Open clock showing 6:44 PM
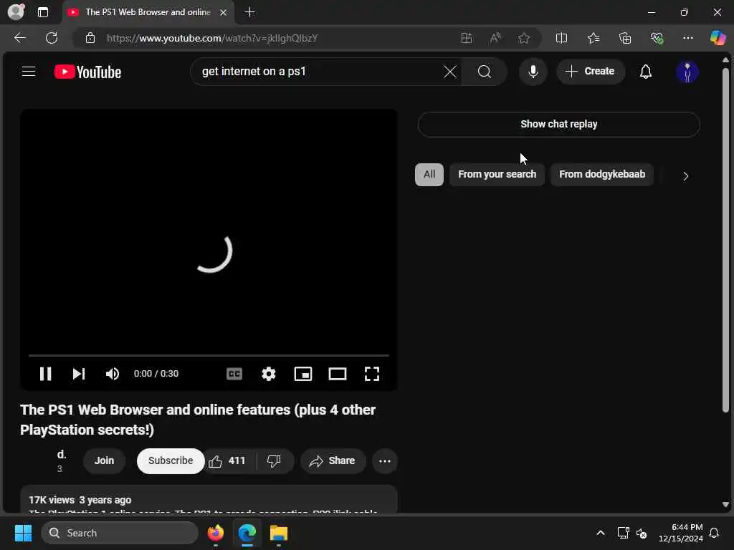Screen dimensions: 734x550 [681, 533]
